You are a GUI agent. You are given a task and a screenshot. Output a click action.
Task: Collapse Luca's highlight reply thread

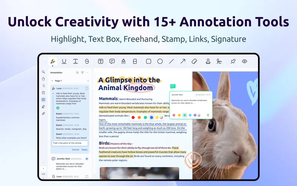[x=53, y=93]
